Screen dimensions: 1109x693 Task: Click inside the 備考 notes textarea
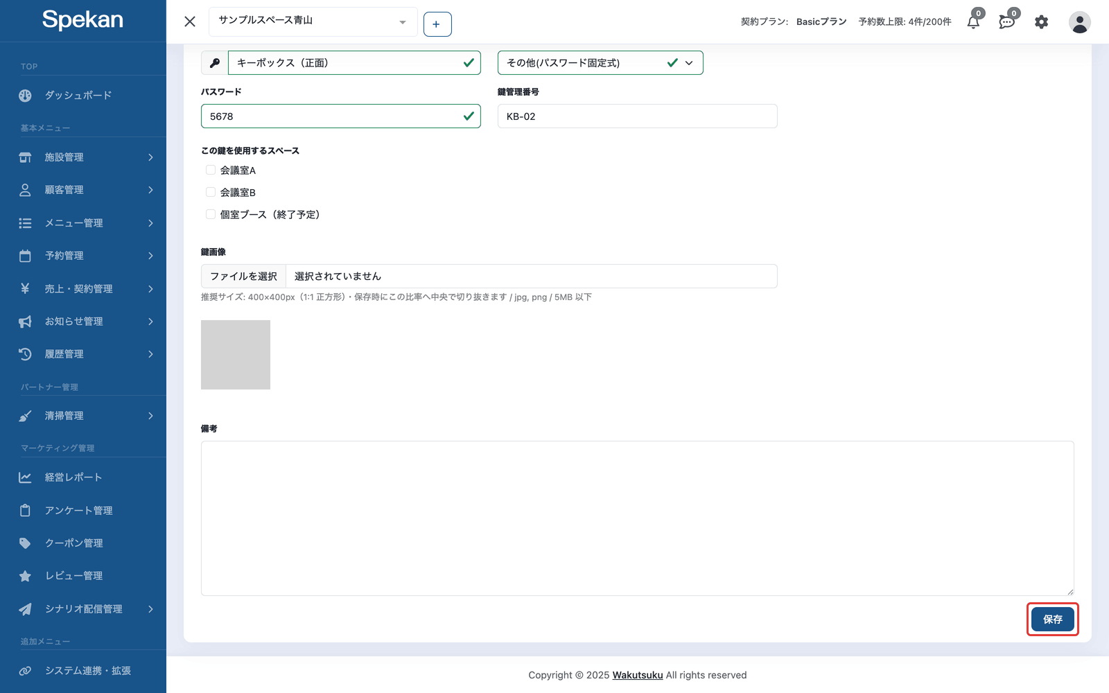[x=637, y=518]
